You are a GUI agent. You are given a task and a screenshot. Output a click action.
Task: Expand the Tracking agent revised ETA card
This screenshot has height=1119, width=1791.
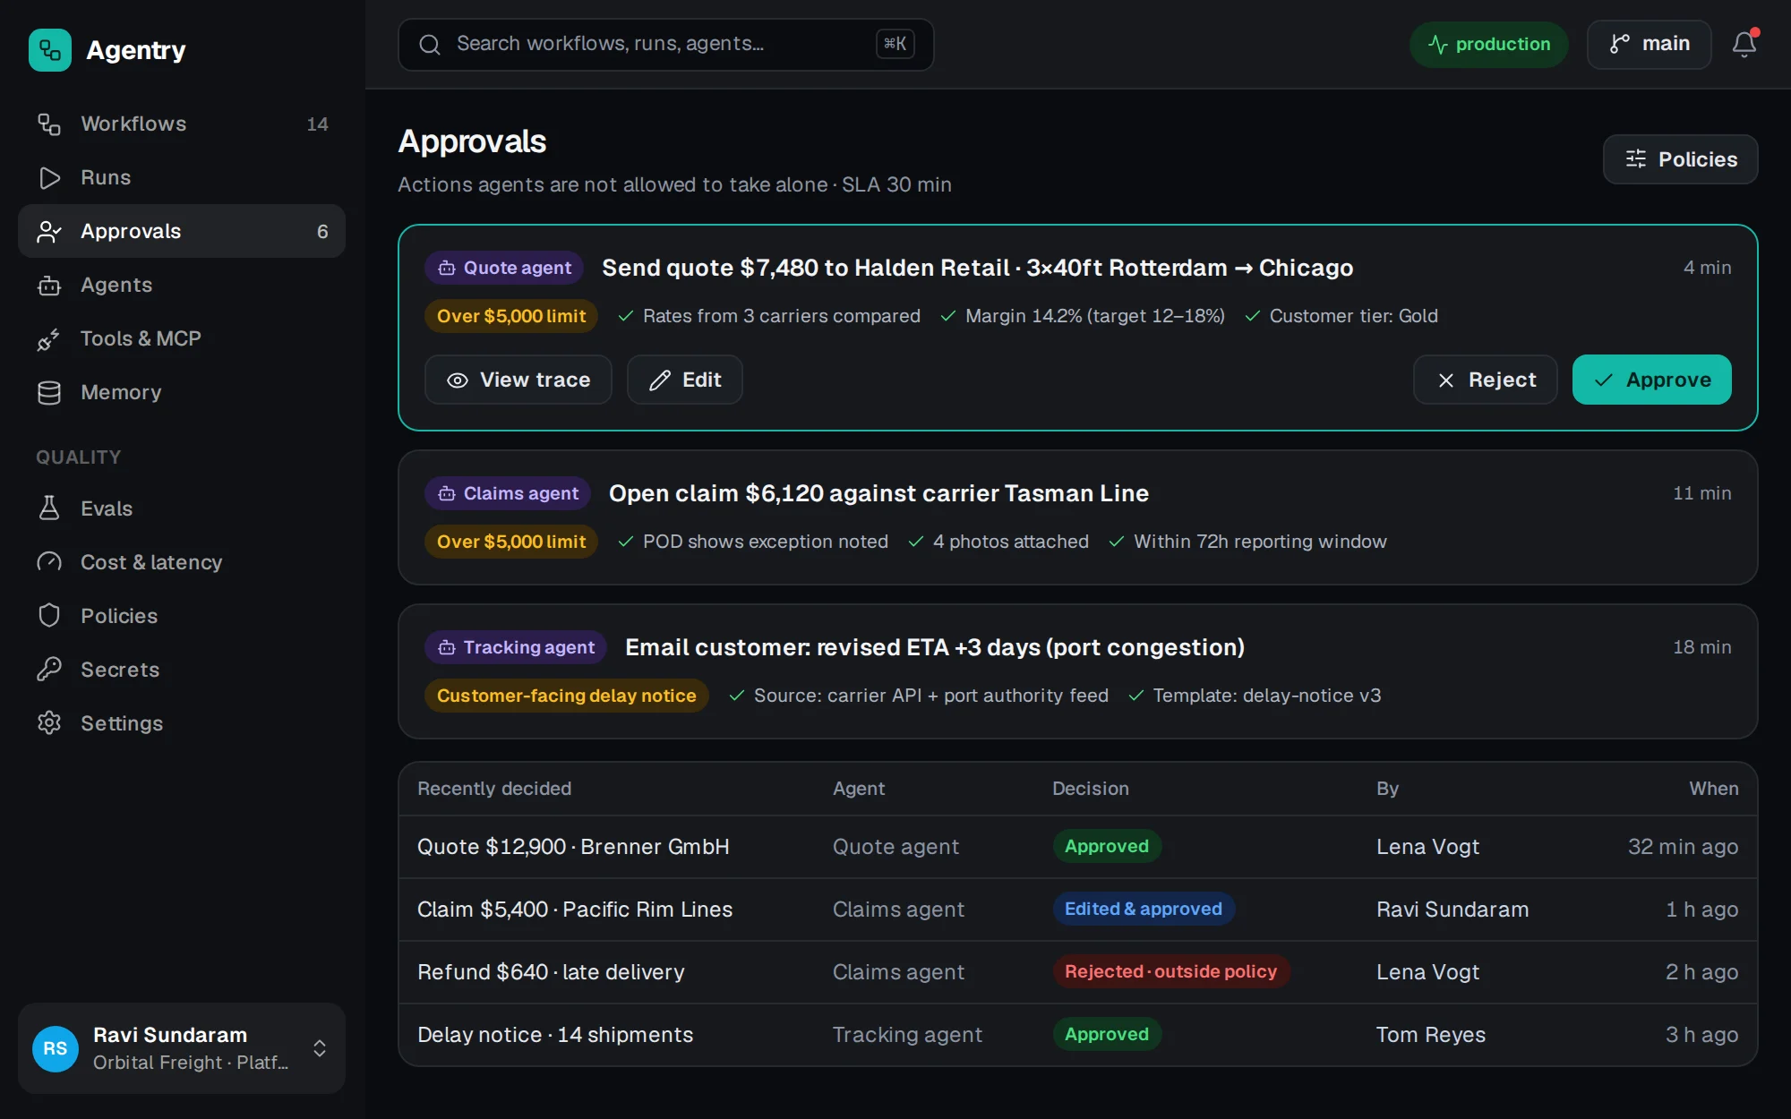tap(1077, 671)
